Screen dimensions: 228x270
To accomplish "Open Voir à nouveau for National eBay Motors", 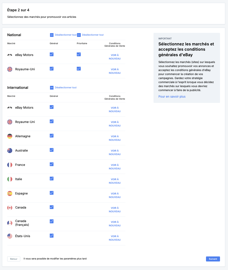I will (x=114, y=57).
